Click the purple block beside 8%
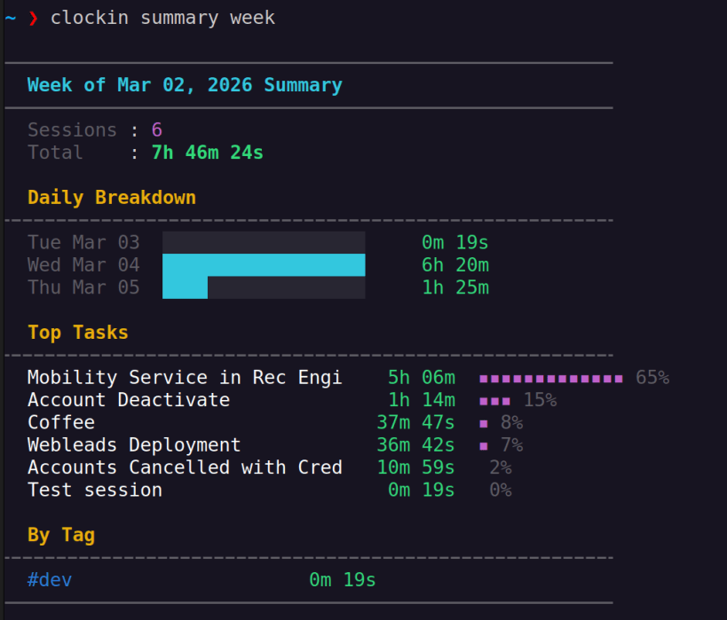Screen dimensions: 727x620 (484, 423)
